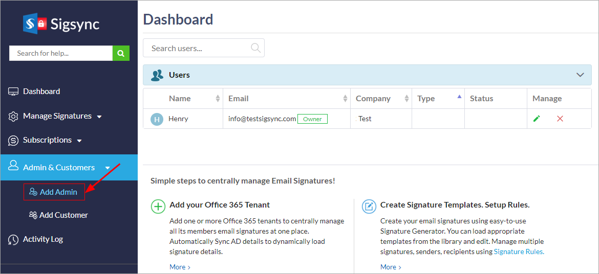Click the green plus Add Office 365 Tenant icon

158,206
